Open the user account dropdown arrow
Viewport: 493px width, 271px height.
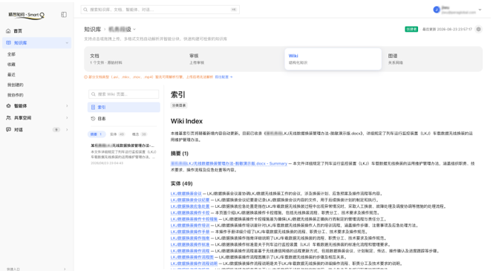pos(480,10)
